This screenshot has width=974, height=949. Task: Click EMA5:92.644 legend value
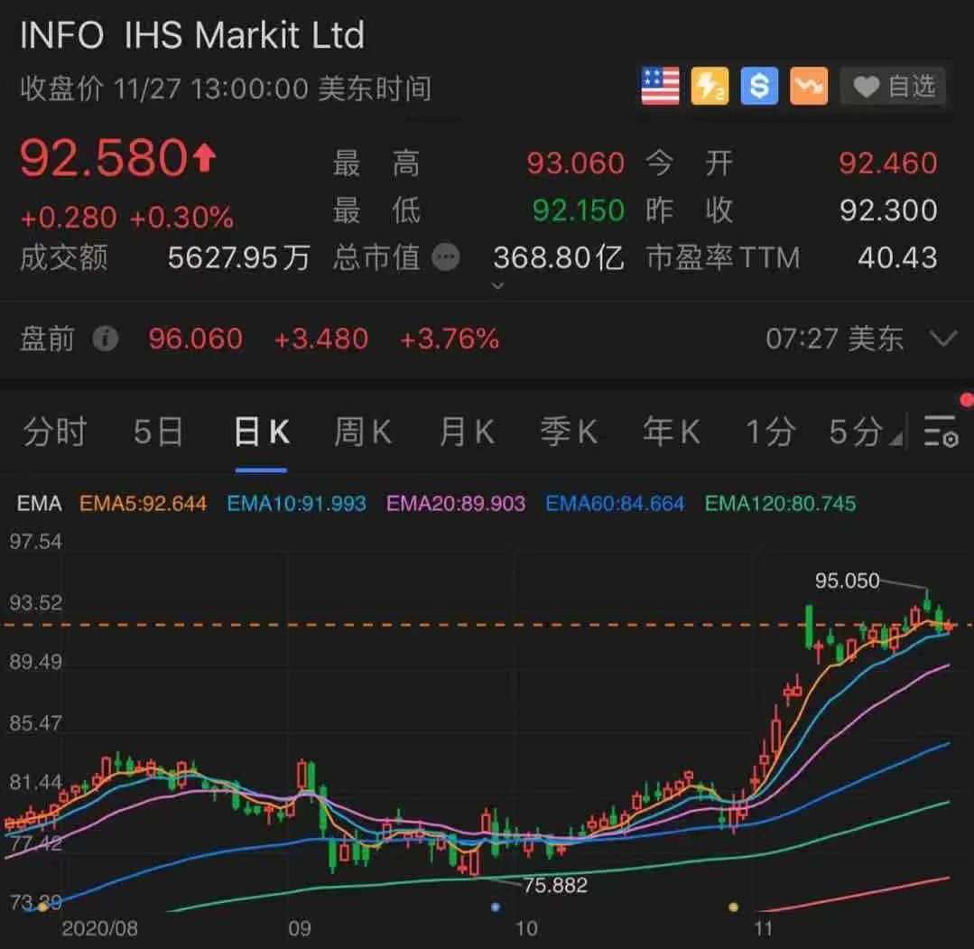pyautogui.click(x=143, y=504)
